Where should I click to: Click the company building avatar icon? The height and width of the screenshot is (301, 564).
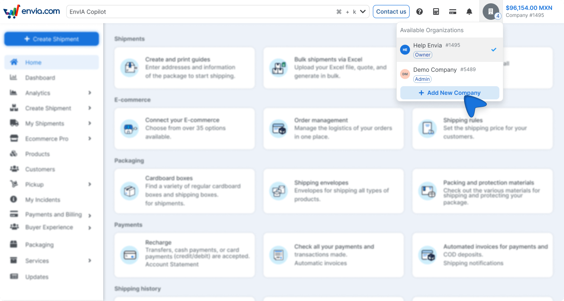(491, 12)
